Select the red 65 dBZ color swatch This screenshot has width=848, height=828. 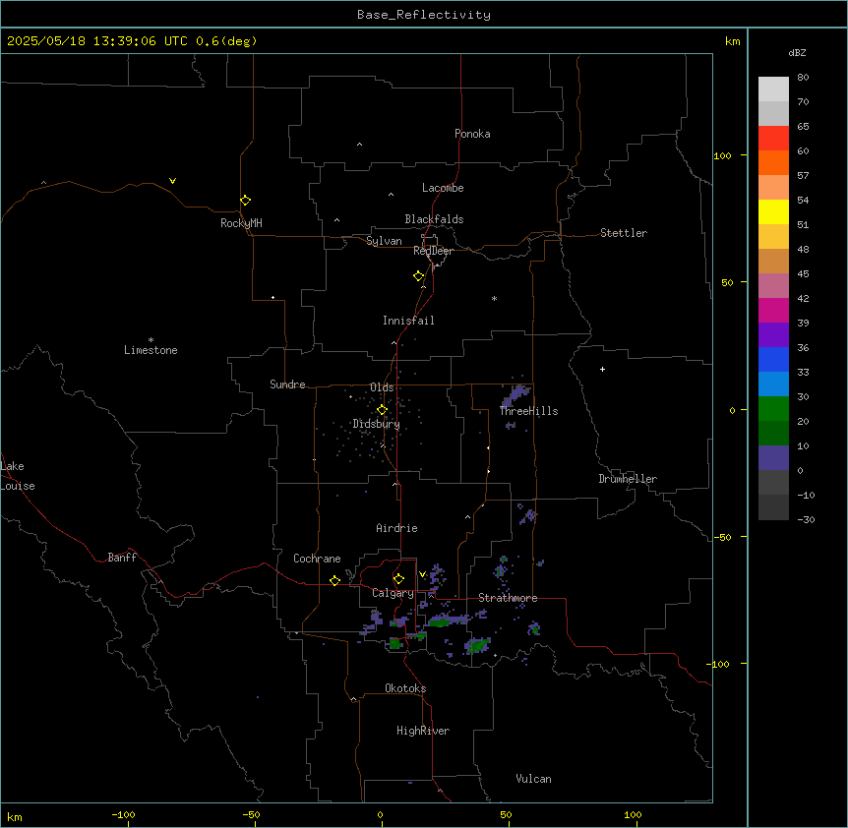point(773,139)
